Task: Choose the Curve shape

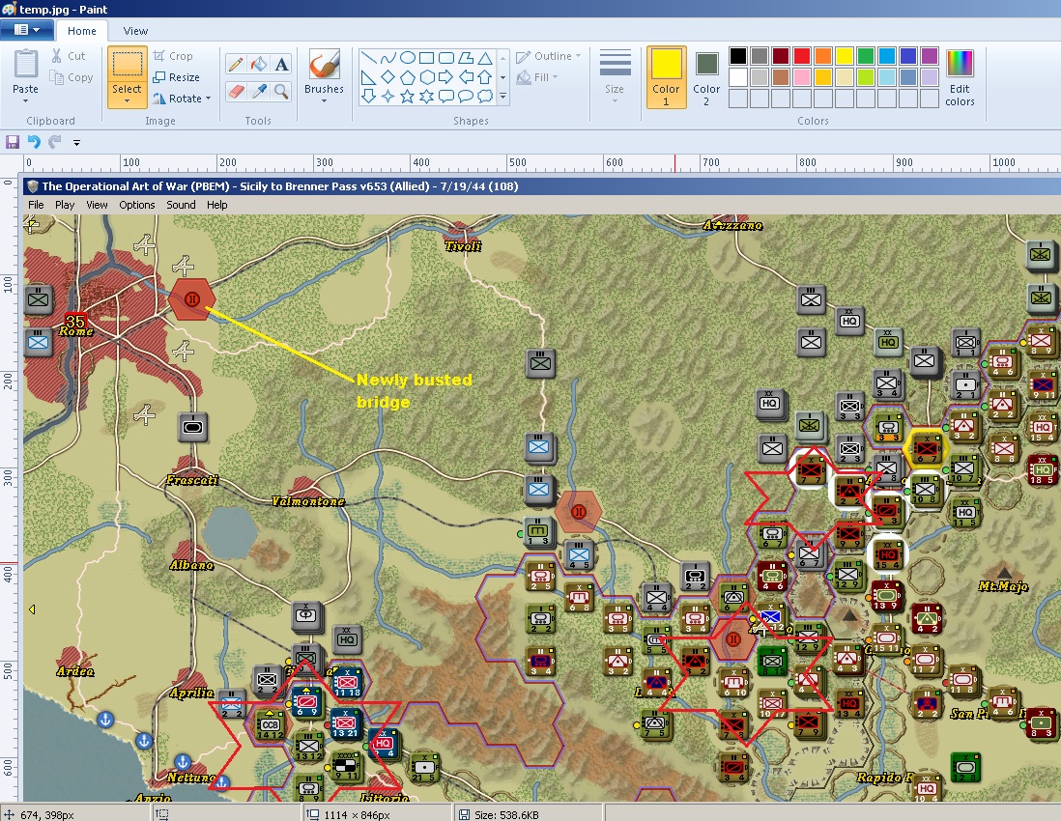Action: 387,58
